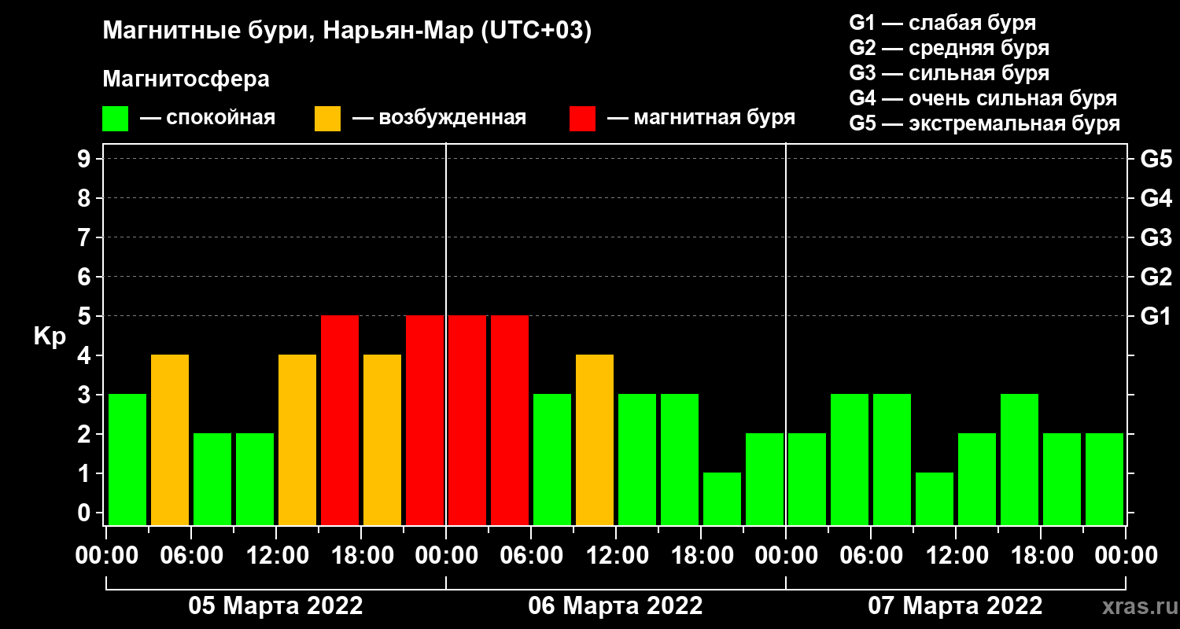Click the 'G3 — сильная буря' legend line
This screenshot has width=1180, height=629.
[x=949, y=73]
